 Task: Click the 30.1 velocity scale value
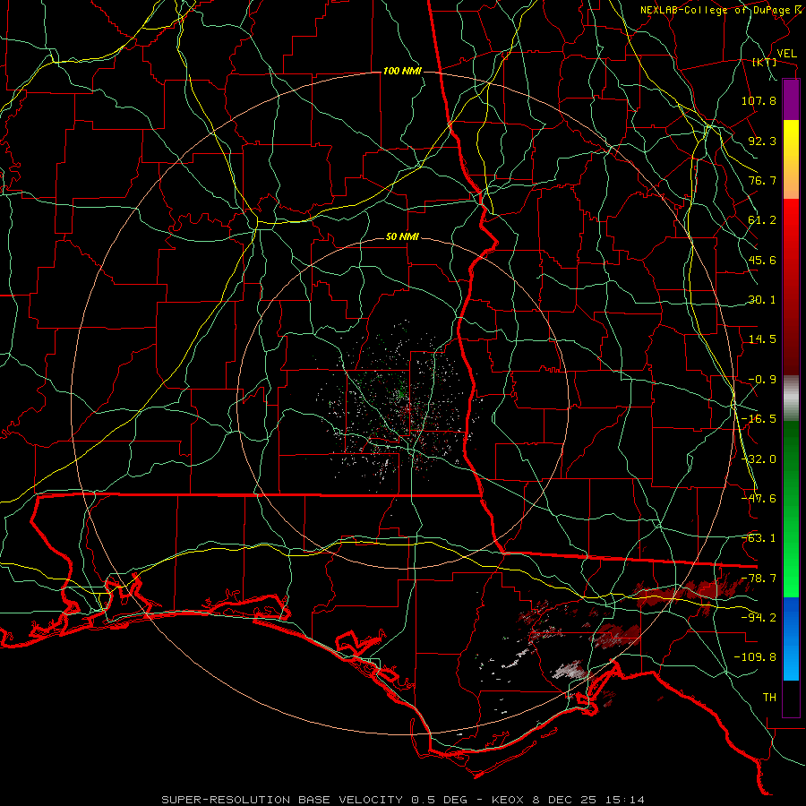tap(762, 300)
